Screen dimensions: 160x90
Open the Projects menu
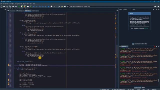tap(25, 4)
